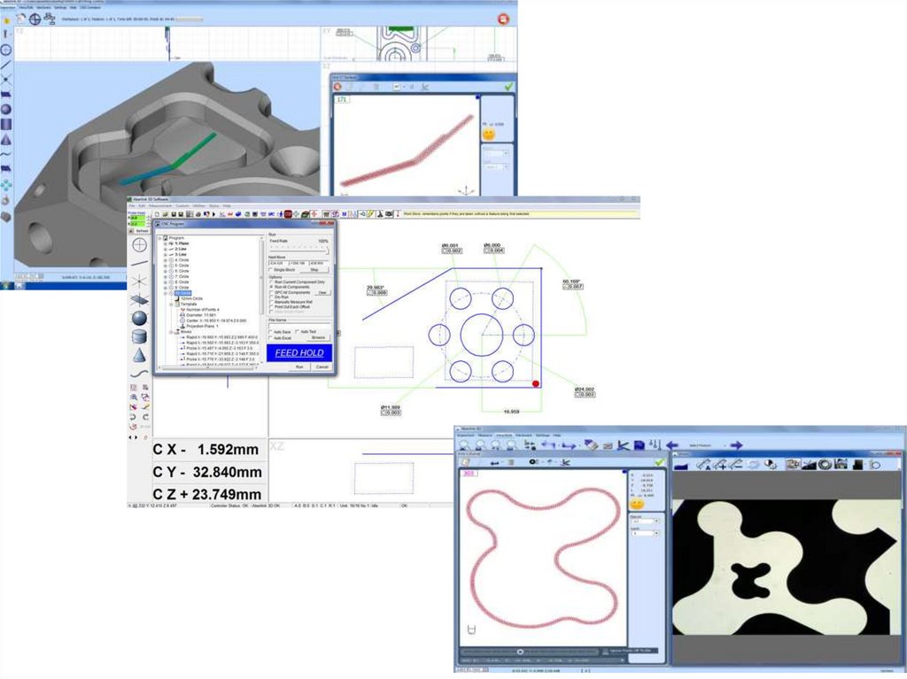Click the Refresh button under probe head

(x=142, y=231)
